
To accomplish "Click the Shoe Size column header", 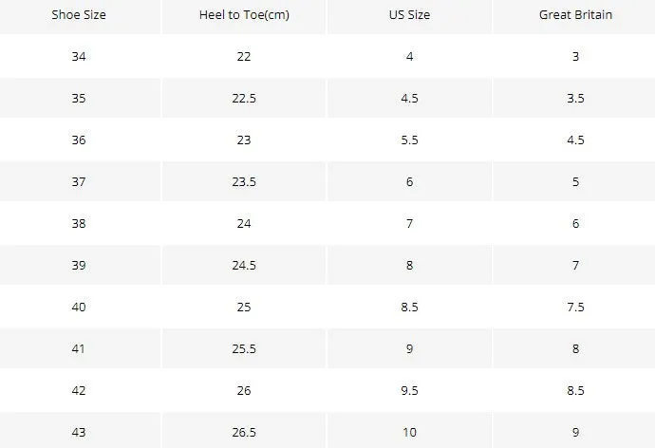I will click(x=79, y=14).
